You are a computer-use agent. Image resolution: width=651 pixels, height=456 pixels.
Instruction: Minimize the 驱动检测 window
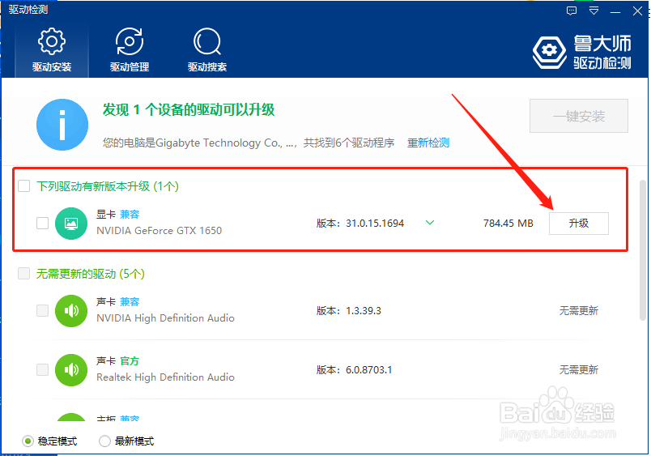pyautogui.click(x=615, y=12)
